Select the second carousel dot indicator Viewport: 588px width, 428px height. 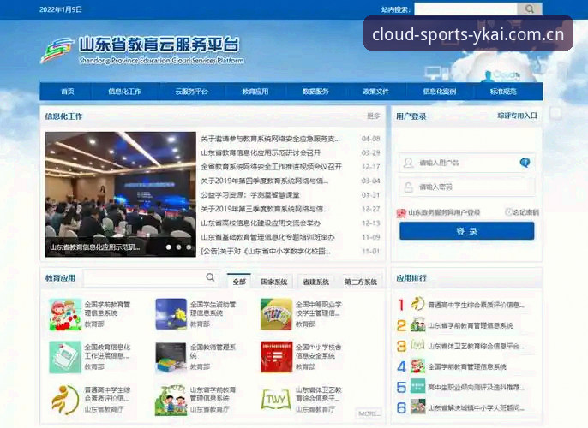coord(179,247)
